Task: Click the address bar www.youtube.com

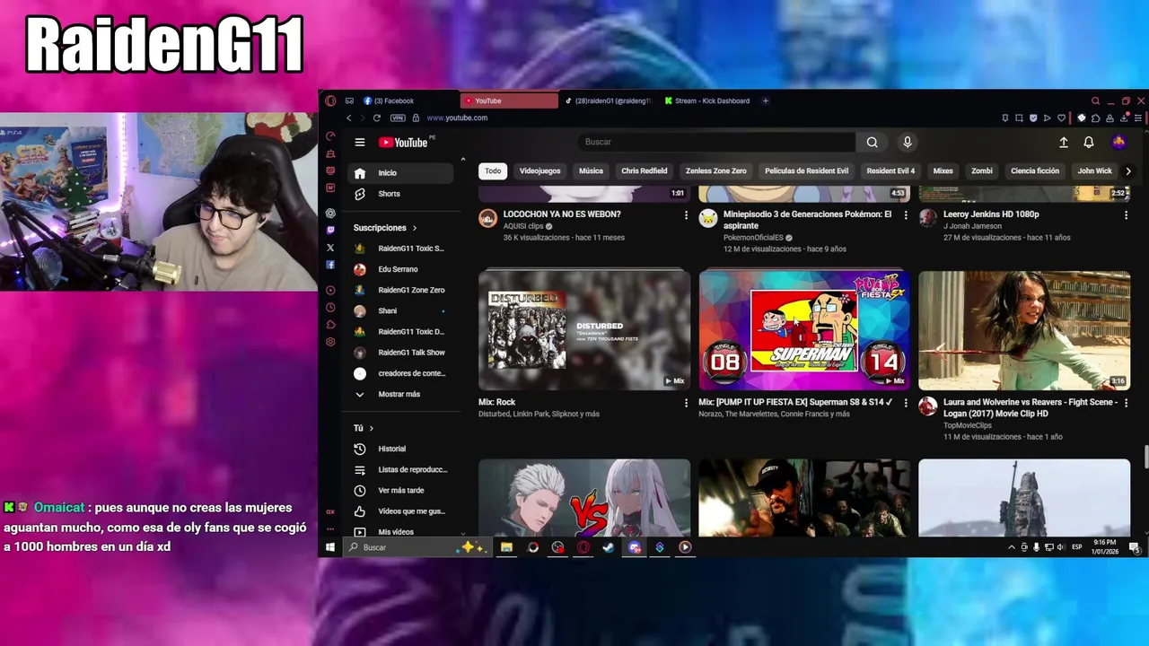Action: tap(457, 118)
